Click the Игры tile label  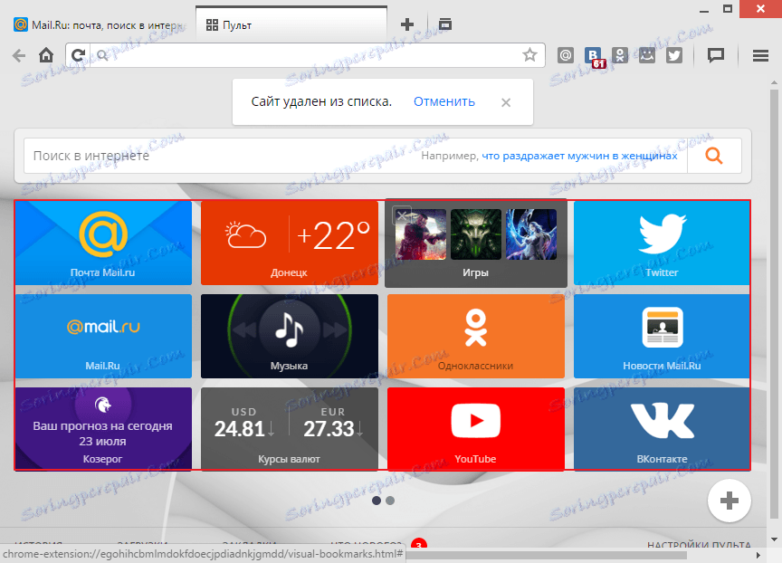pos(475,272)
